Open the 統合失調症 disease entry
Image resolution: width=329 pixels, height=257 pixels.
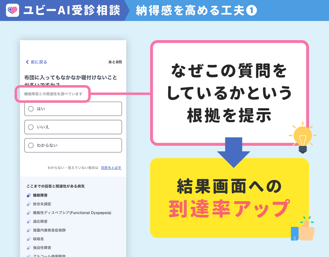coord(42,204)
